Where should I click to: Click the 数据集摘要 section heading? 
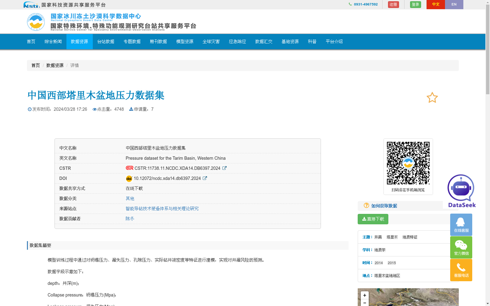[x=40, y=245]
